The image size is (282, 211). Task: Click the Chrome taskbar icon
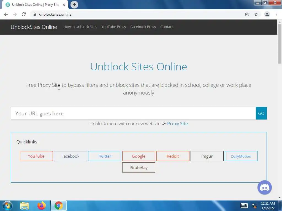pyautogui.click(x=59, y=206)
